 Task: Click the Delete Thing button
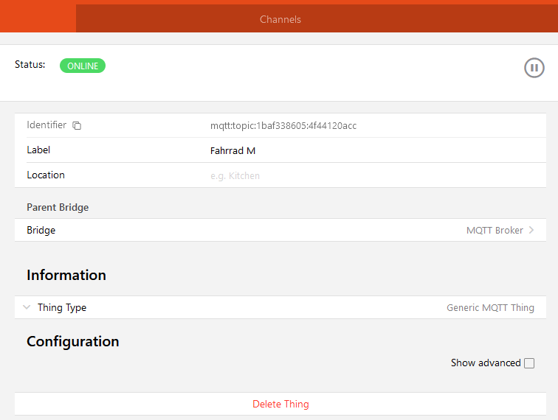tap(280, 404)
